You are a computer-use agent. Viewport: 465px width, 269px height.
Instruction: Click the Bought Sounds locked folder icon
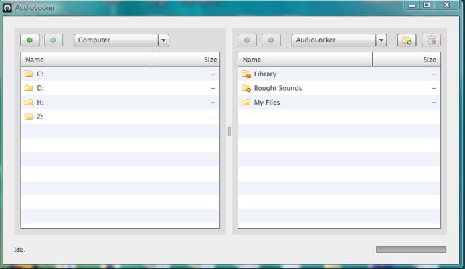pos(246,88)
